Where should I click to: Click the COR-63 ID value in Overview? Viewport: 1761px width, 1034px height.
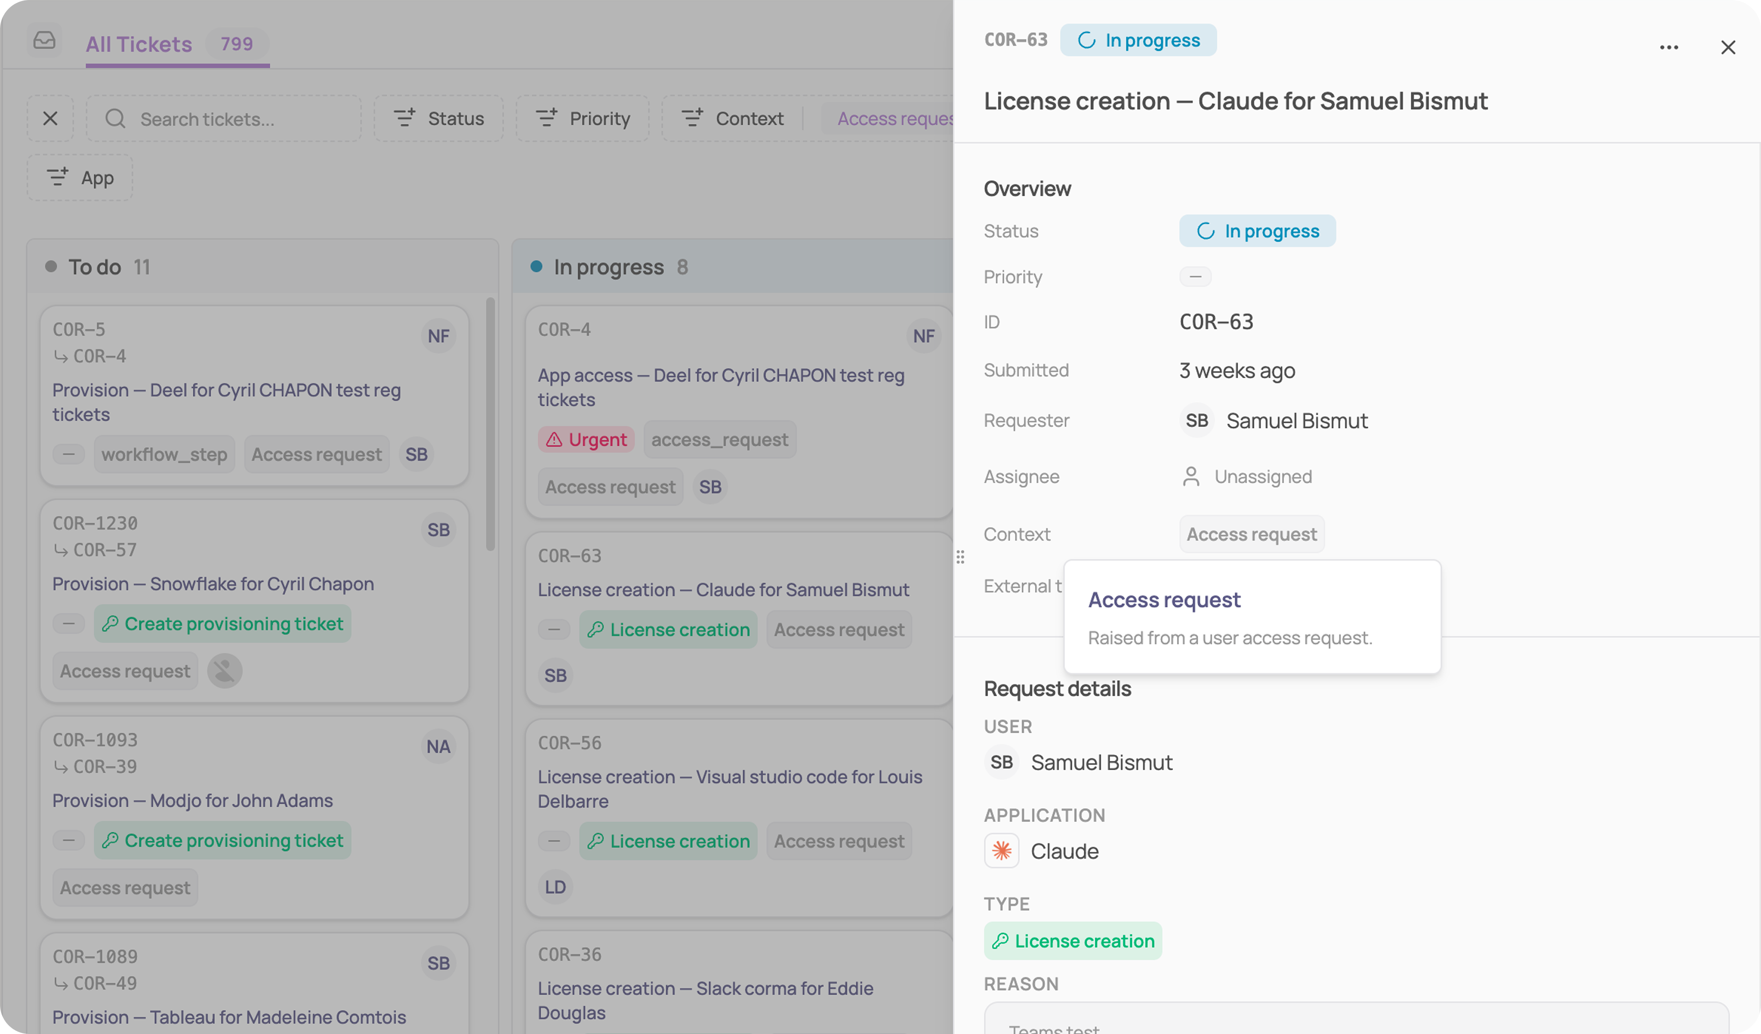[1216, 322]
